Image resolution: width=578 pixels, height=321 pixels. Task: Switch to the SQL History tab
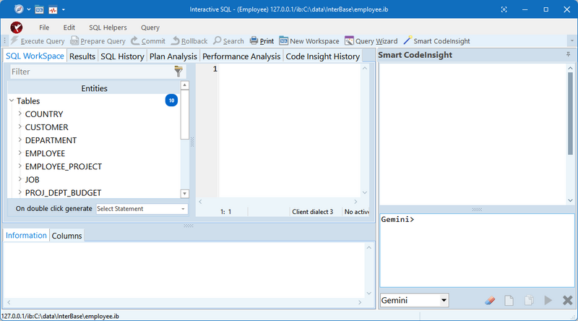pyautogui.click(x=122, y=56)
